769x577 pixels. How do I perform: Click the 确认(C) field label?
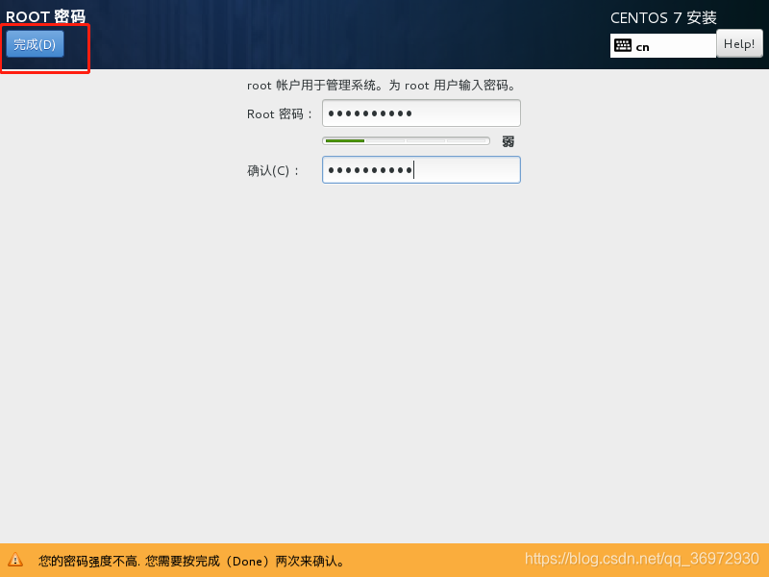[x=273, y=171]
